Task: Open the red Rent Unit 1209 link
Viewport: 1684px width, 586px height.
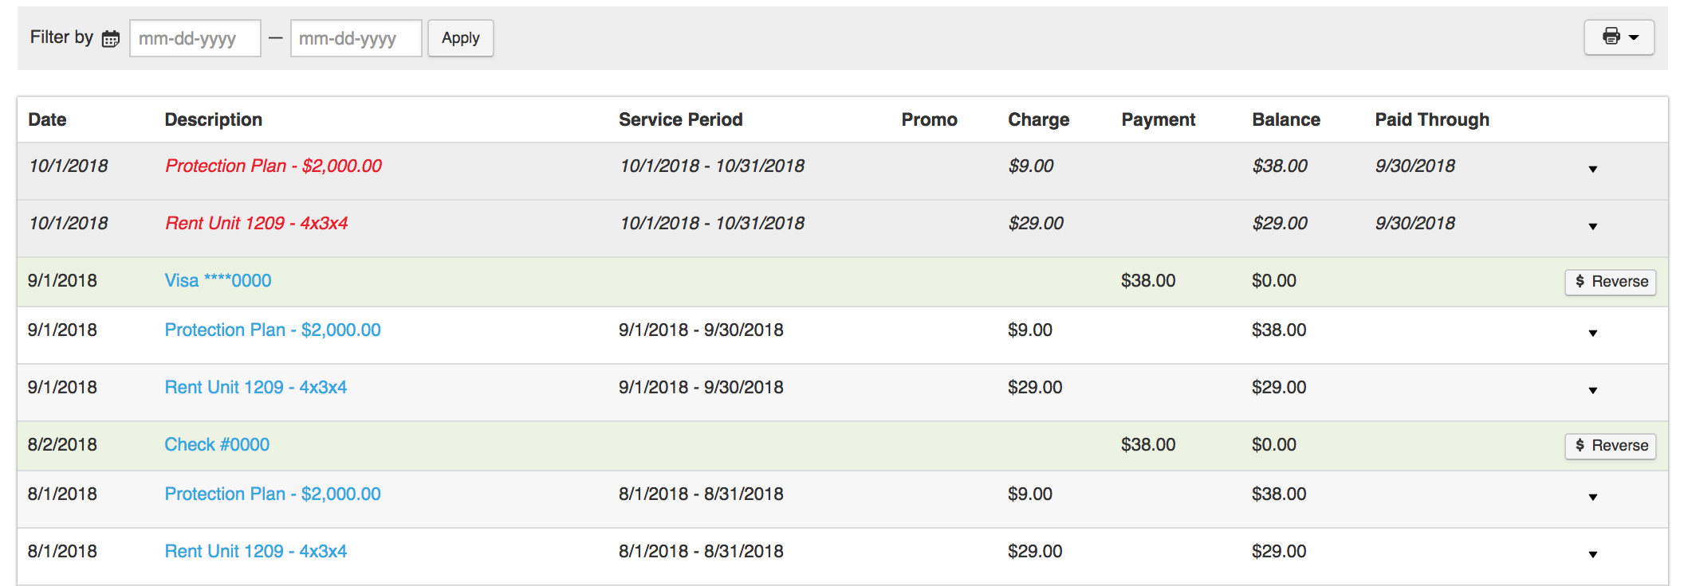Action: point(257,223)
